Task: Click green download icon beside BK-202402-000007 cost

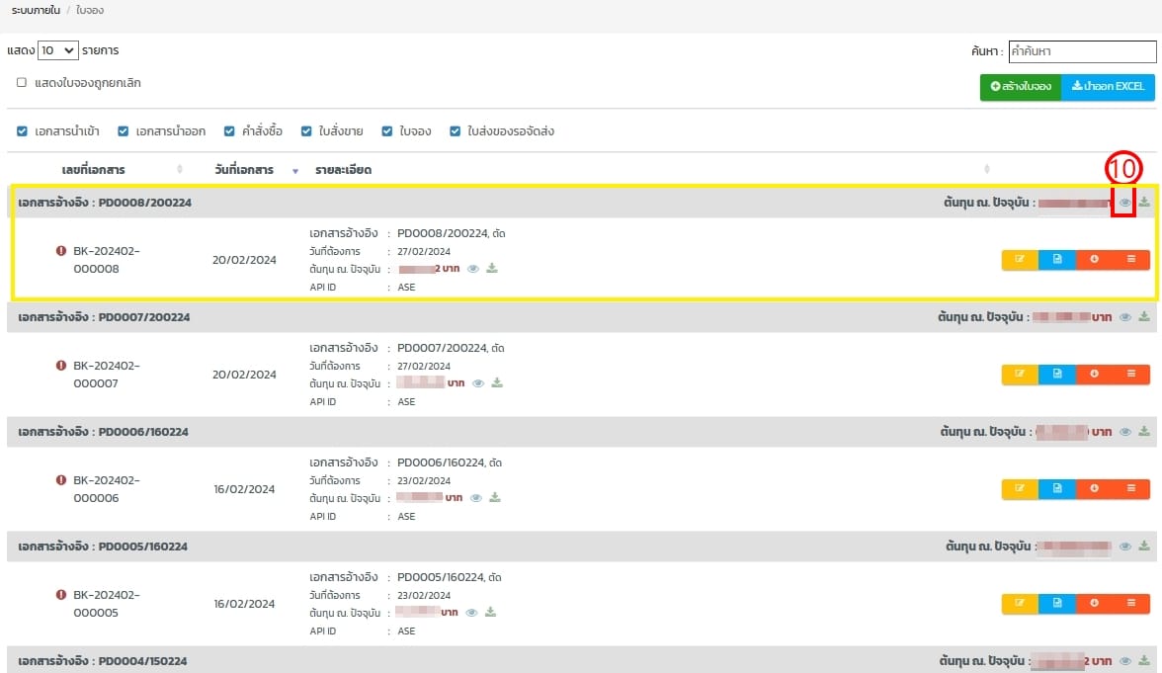Action: tap(497, 382)
